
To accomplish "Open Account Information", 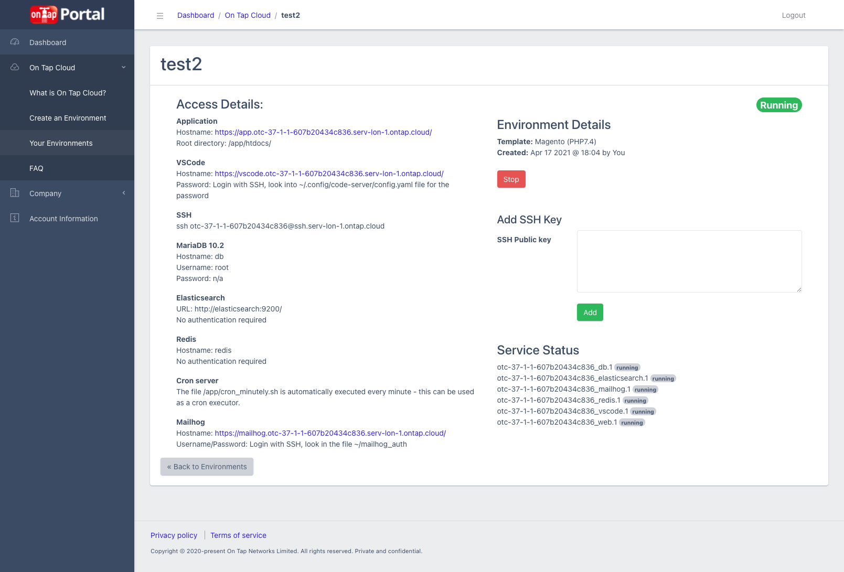I will pyautogui.click(x=67, y=218).
